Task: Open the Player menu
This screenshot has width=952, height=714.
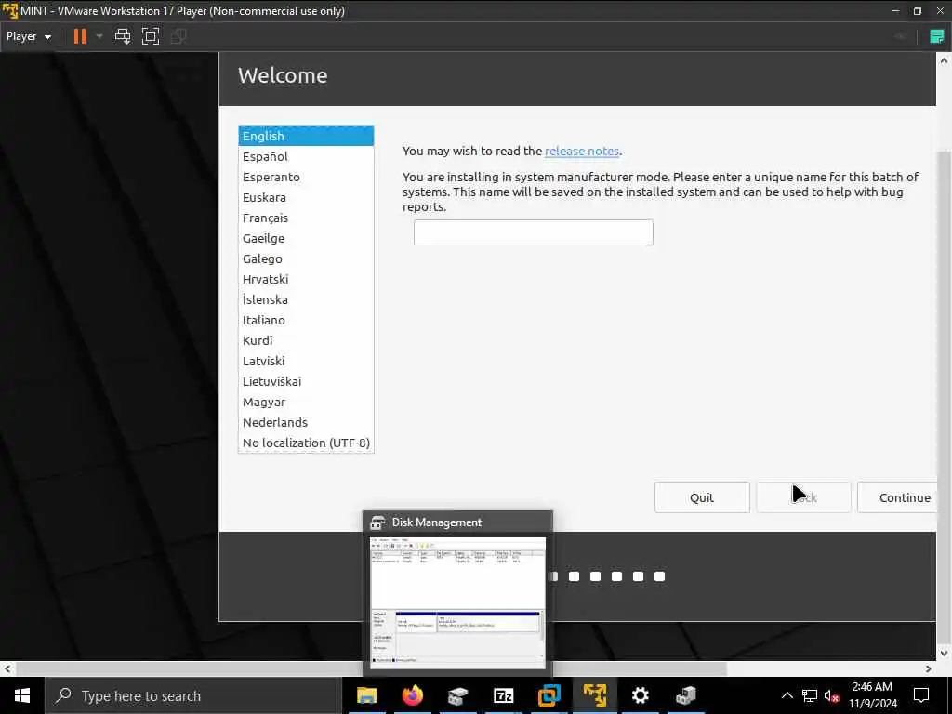Action: click(28, 36)
